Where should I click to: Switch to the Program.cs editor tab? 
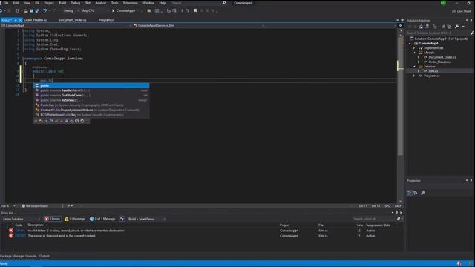tap(106, 20)
